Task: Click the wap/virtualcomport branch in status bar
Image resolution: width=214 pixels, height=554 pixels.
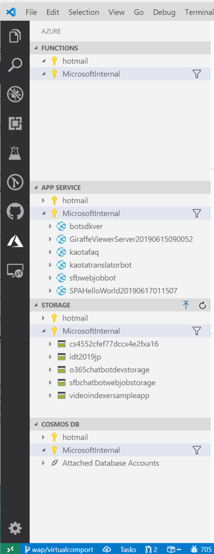Action: 59,549
